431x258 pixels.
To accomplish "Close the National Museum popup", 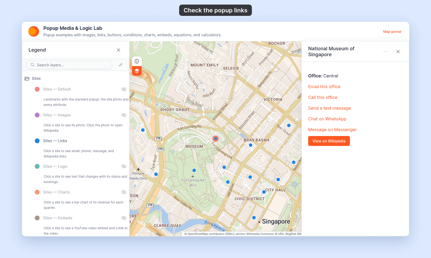I will coord(398,52).
